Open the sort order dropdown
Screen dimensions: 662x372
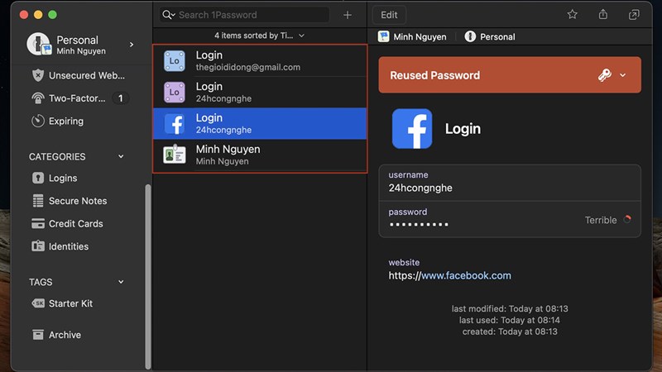260,36
